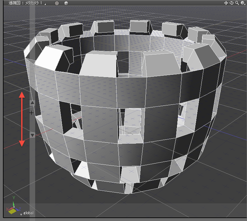Select the magnifier zoom icon
The height and width of the screenshot is (221, 247).
click(237, 3)
